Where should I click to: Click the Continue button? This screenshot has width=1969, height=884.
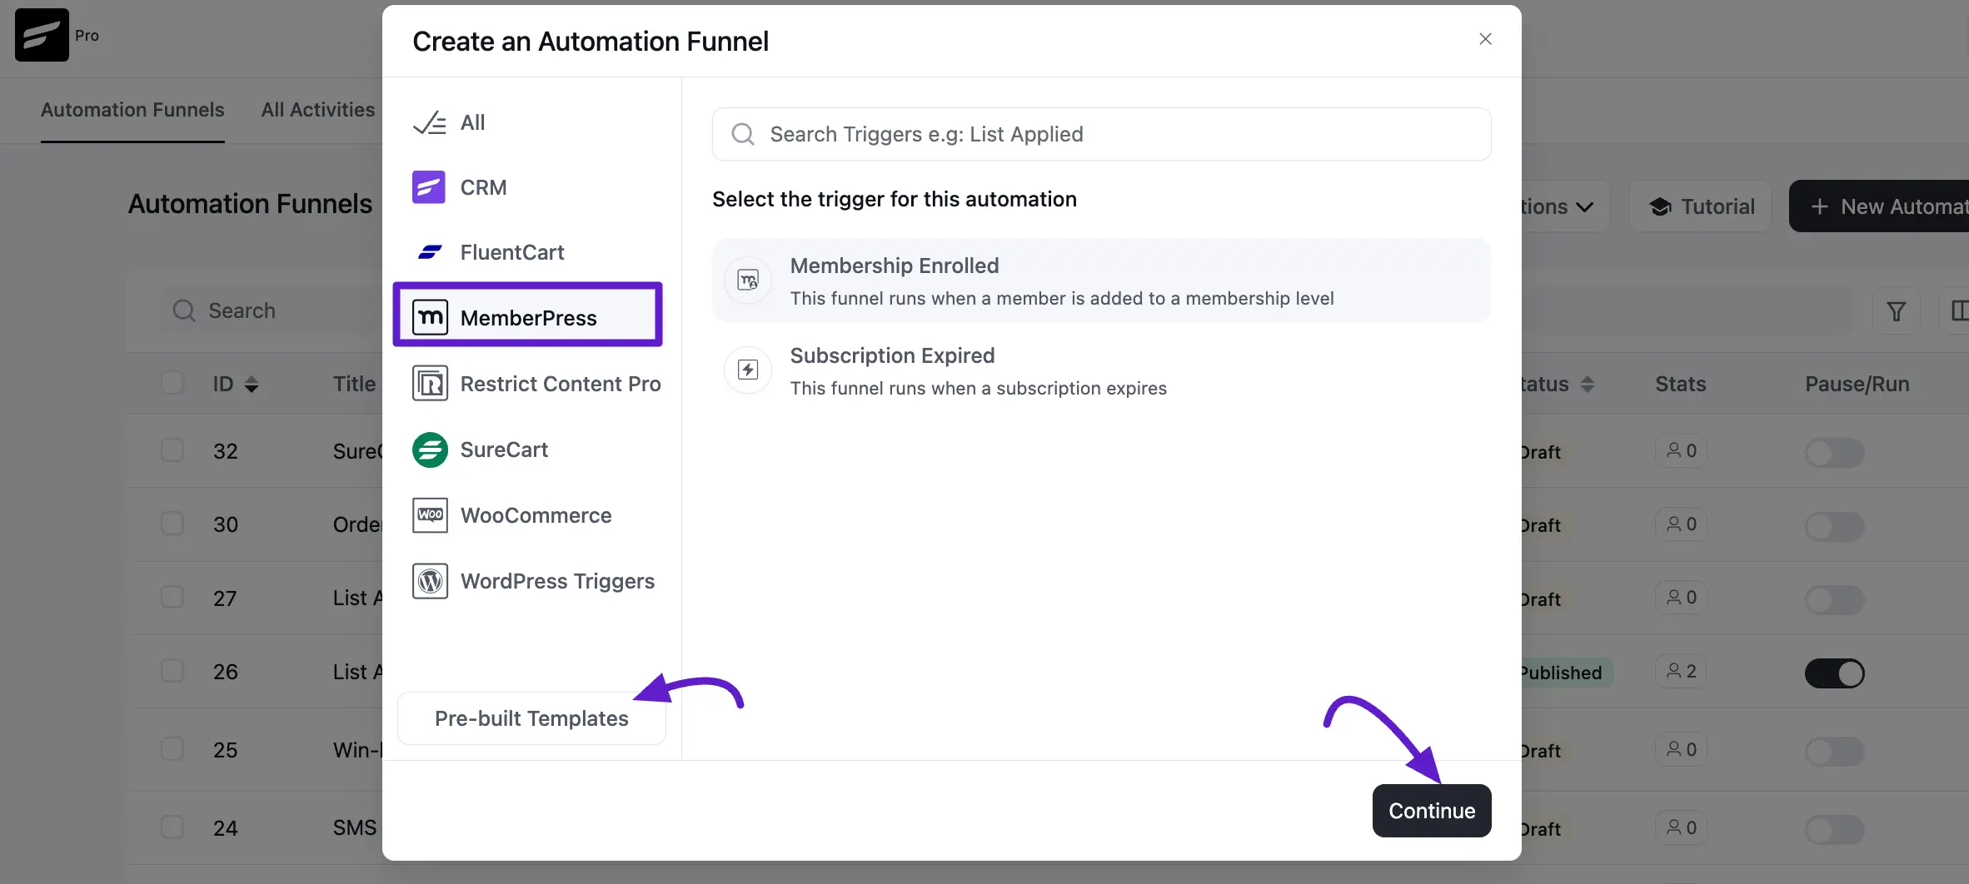(1432, 811)
